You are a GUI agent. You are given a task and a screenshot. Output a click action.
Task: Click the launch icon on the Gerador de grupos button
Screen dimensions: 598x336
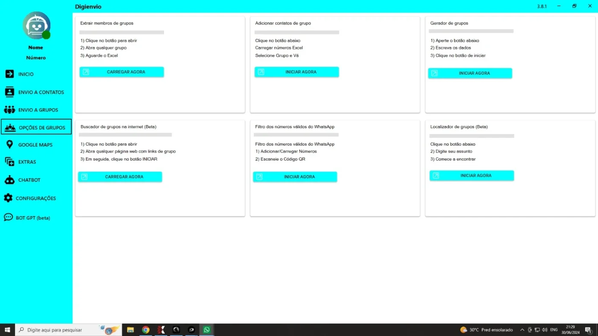(434, 73)
